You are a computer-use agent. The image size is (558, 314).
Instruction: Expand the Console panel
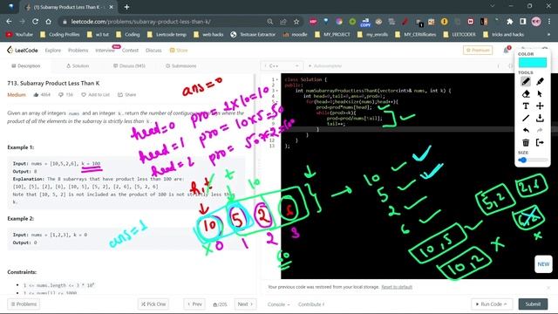pos(278,304)
